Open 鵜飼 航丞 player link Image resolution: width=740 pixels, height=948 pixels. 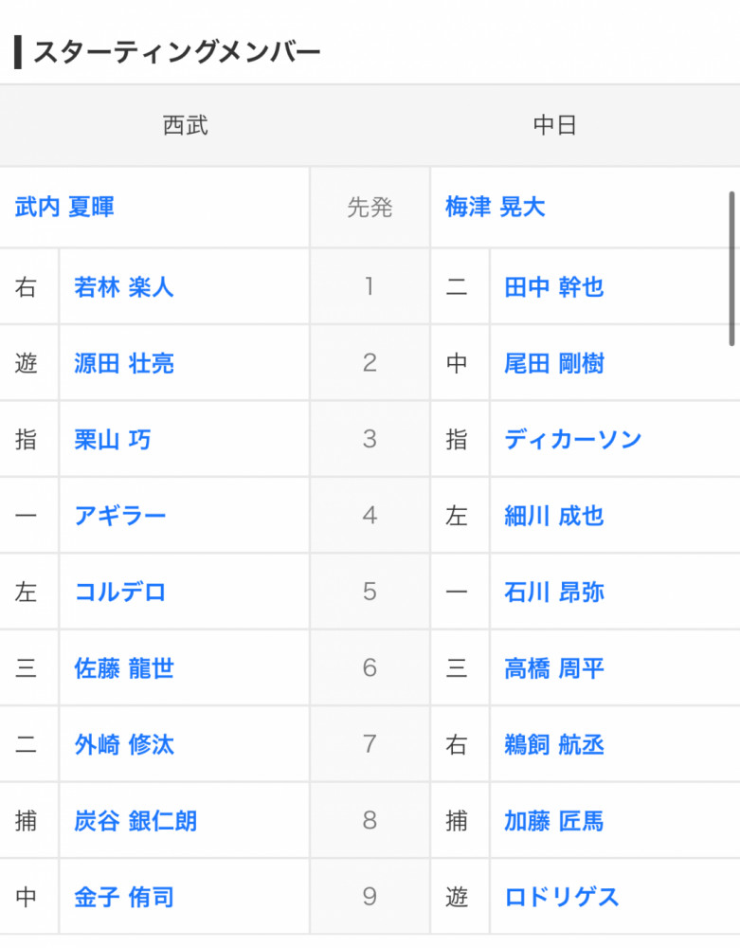[554, 745]
